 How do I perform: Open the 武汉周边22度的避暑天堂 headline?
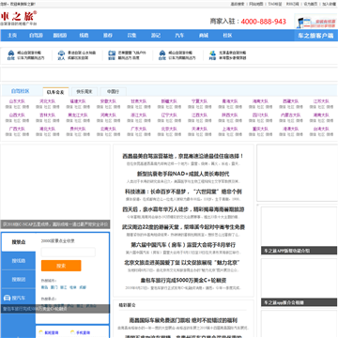[183, 227]
